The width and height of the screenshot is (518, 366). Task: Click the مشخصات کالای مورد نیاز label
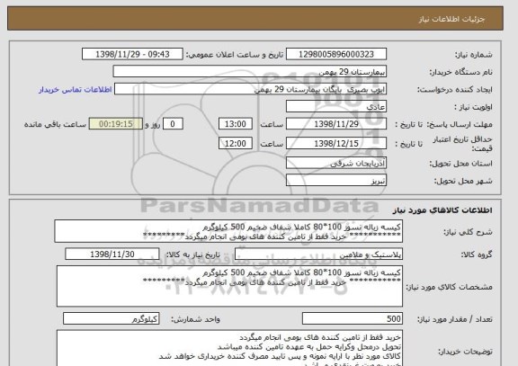[450, 287]
